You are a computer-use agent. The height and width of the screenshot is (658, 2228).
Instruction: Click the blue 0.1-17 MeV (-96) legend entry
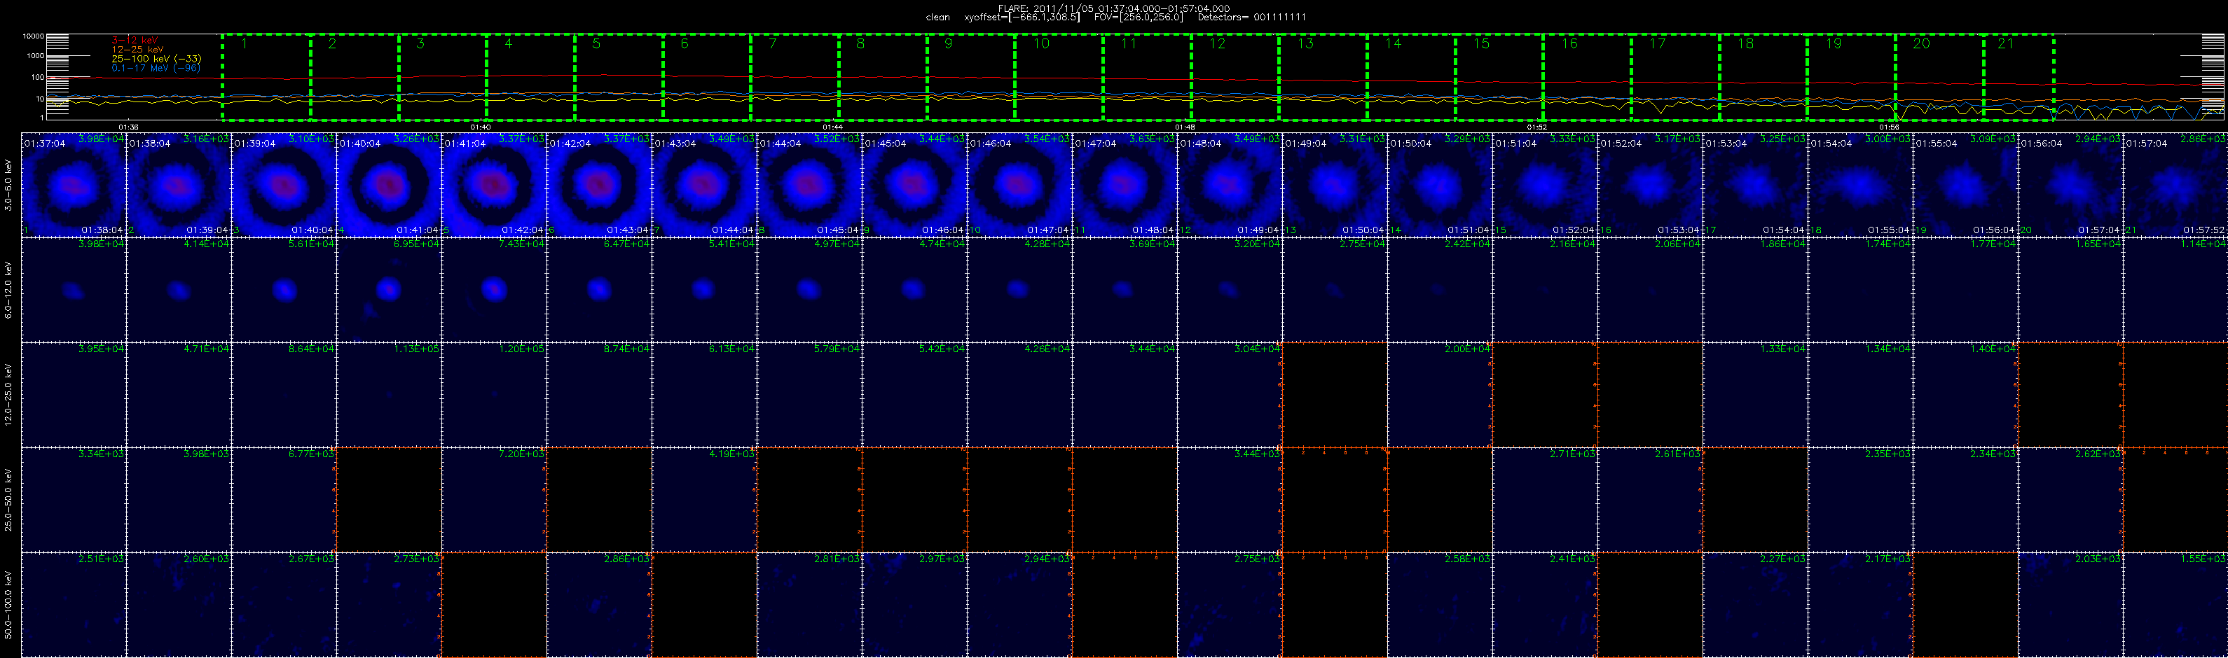click(x=156, y=67)
